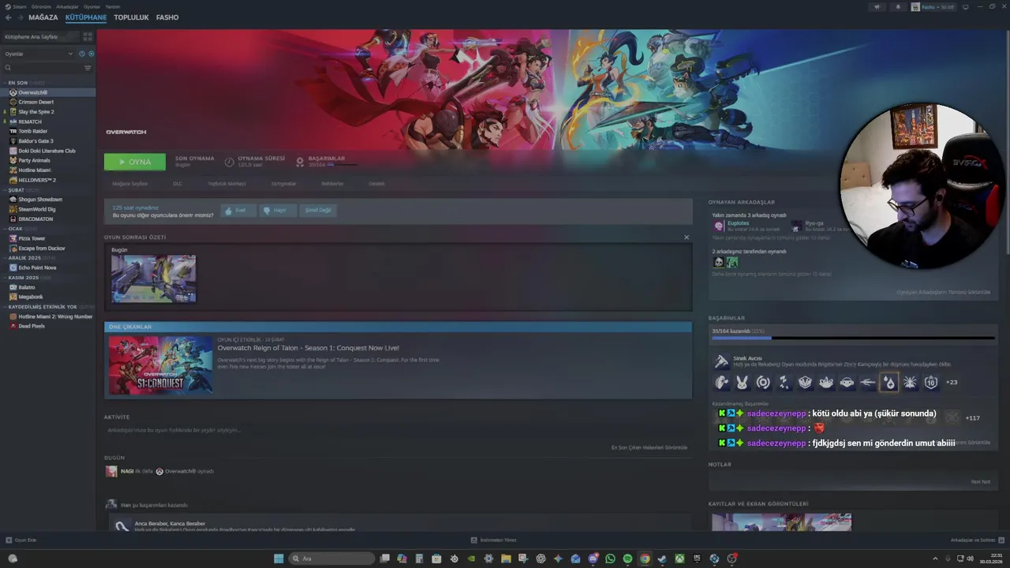Click the highlighted water drops achievement icon
The height and width of the screenshot is (568, 1010).
889,383
